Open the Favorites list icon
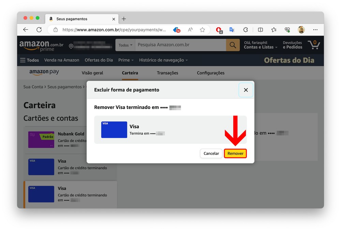The width and height of the screenshot is (341, 231). coord(274,30)
